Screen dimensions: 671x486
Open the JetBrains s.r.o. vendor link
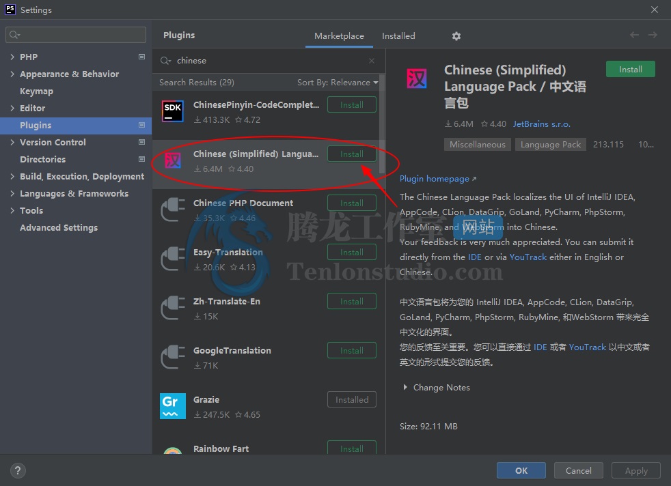pyautogui.click(x=542, y=124)
